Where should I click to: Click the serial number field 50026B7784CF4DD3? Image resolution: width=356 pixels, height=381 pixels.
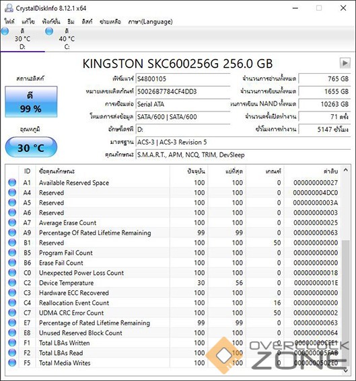click(x=183, y=91)
